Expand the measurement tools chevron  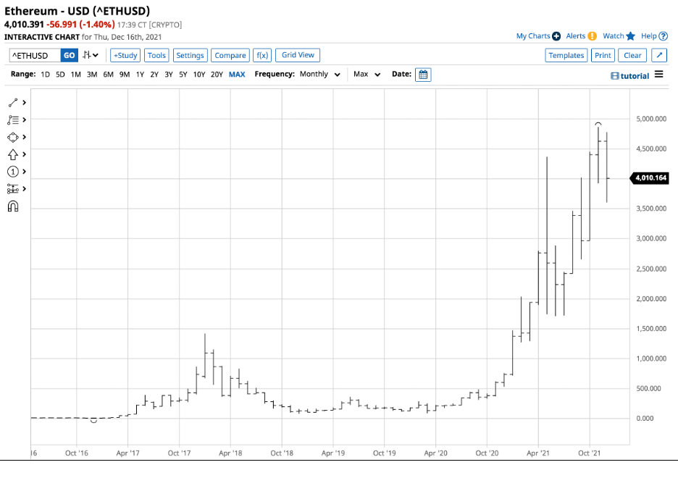24,189
